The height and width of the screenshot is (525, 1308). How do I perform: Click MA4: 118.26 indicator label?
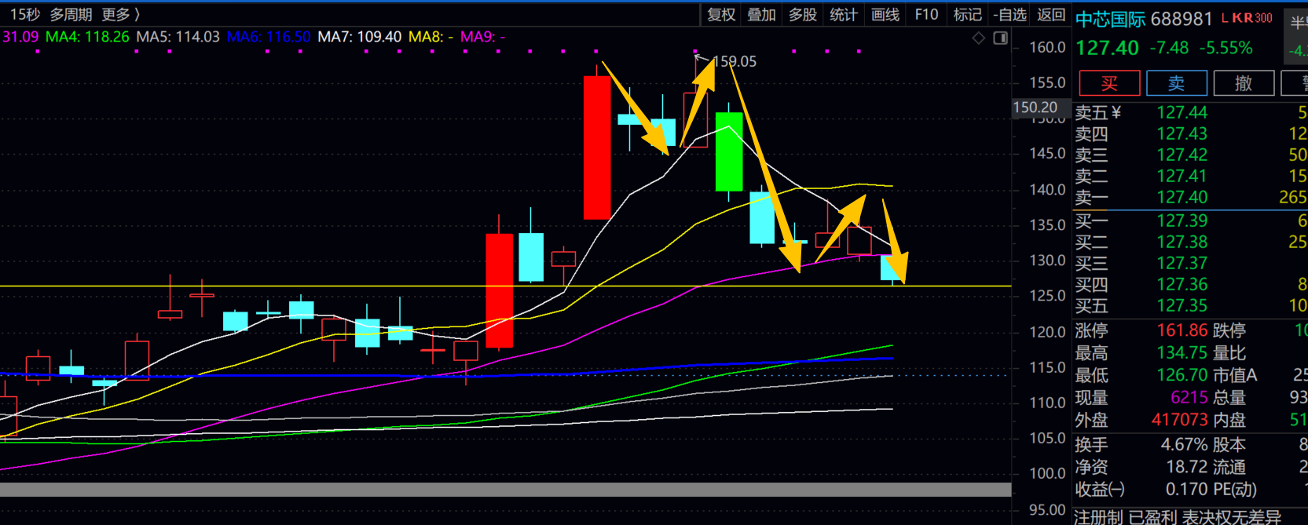coord(87,37)
